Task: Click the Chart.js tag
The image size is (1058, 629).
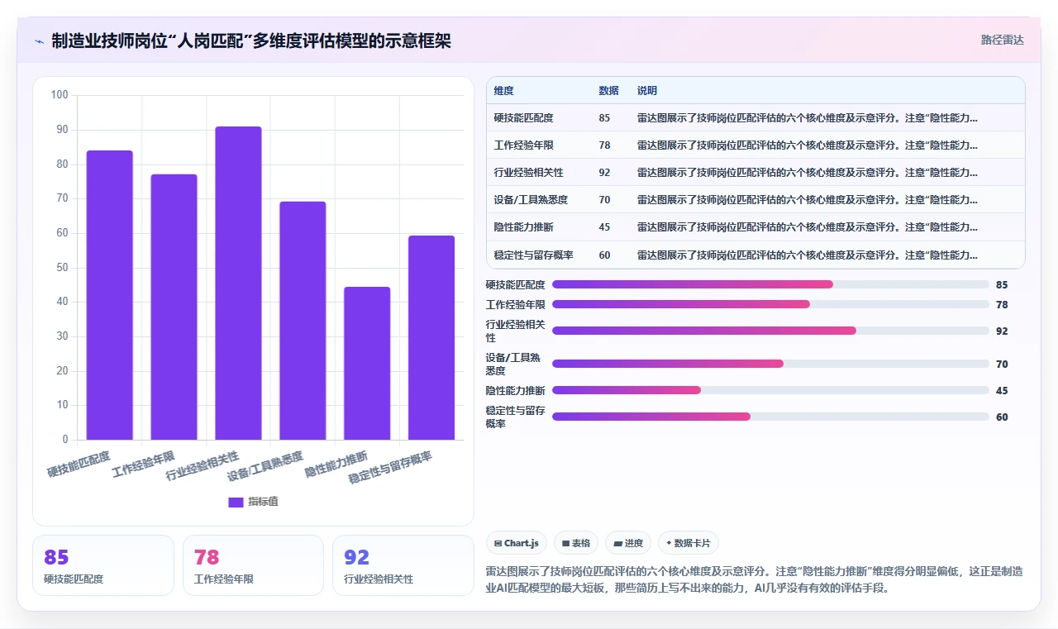Action: [517, 543]
